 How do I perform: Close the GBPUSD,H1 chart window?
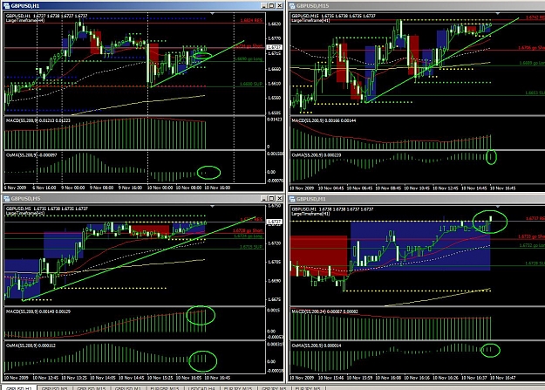279,5
